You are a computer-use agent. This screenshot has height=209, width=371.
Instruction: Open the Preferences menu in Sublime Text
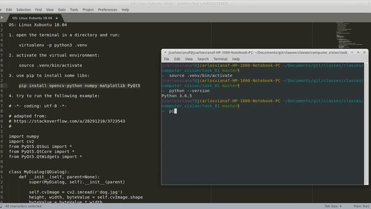108,10
